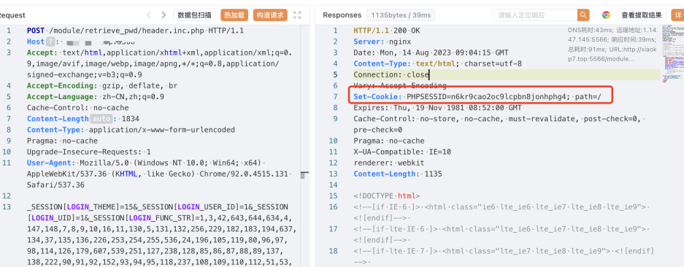This screenshot has height=267, width=684.
Task: Click the _SESSION[LOGIN_THEME]=15 body line
Action: point(158,206)
